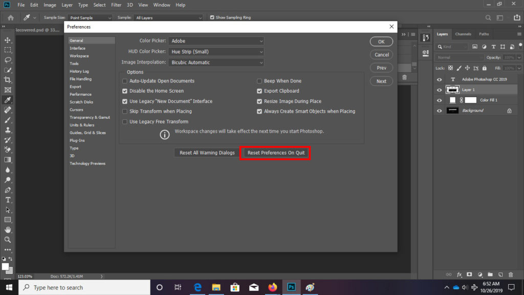The width and height of the screenshot is (524, 295).
Task: Select the Dodge tool
Action: (x=8, y=180)
